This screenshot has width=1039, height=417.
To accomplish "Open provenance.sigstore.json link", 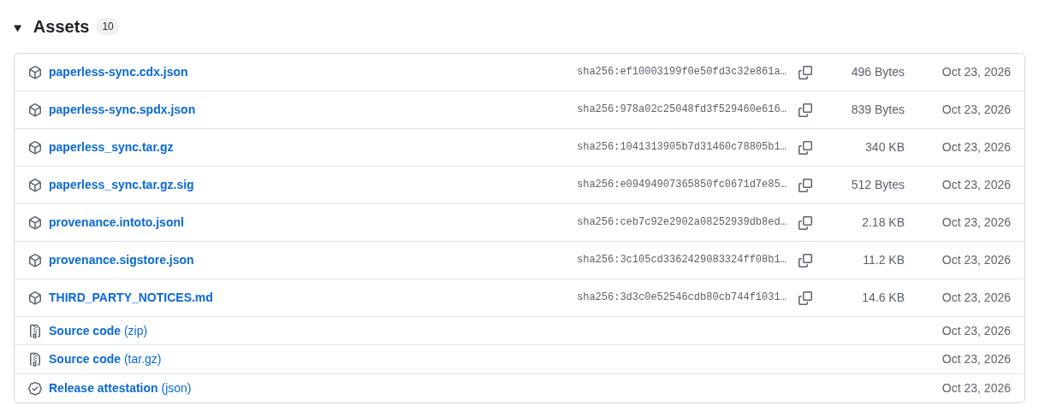I will click(x=121, y=260).
